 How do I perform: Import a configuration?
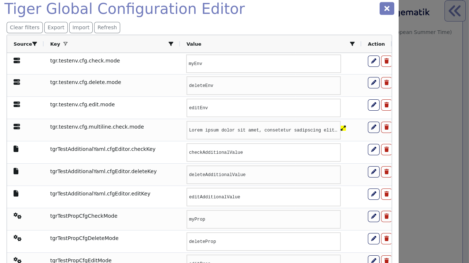coord(81,27)
